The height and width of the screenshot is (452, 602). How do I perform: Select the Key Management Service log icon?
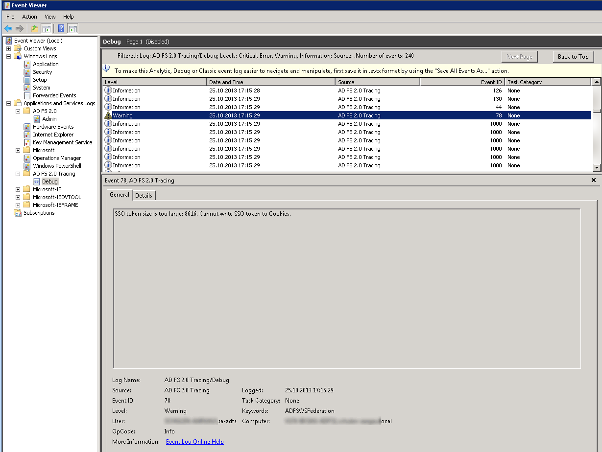[x=27, y=142]
